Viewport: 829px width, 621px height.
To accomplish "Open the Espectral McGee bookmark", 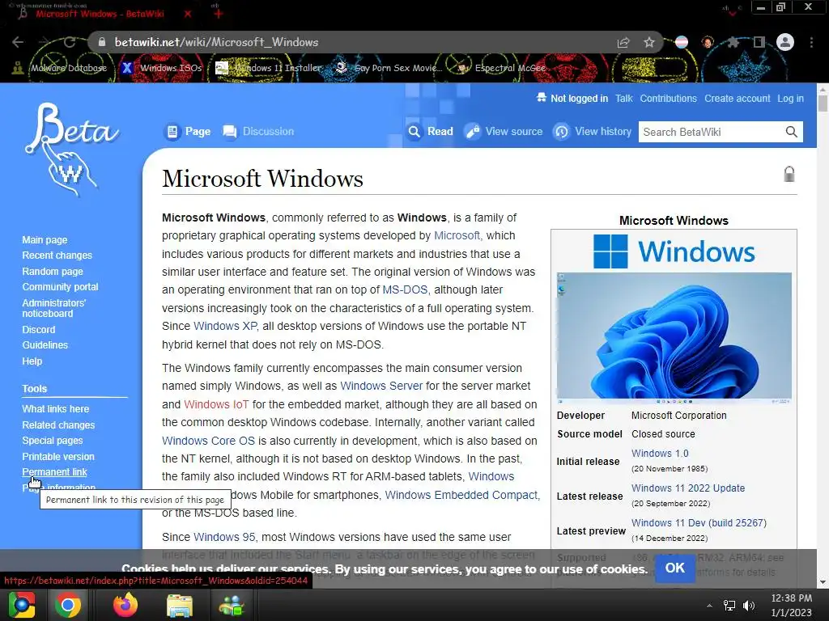I will (502, 68).
